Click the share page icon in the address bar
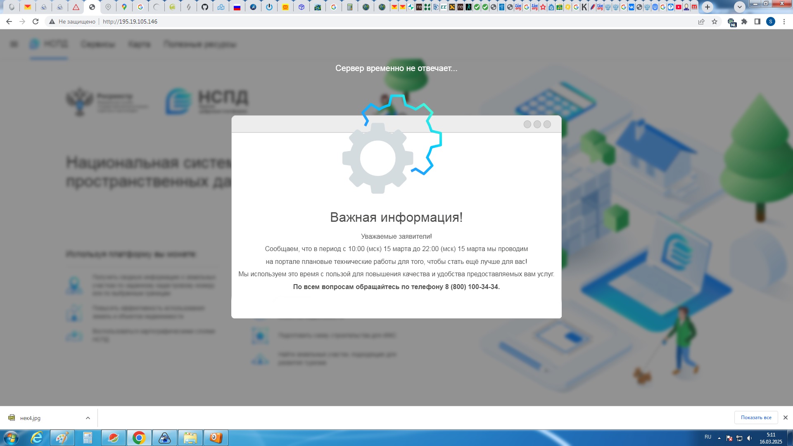The image size is (793, 446). click(x=701, y=21)
